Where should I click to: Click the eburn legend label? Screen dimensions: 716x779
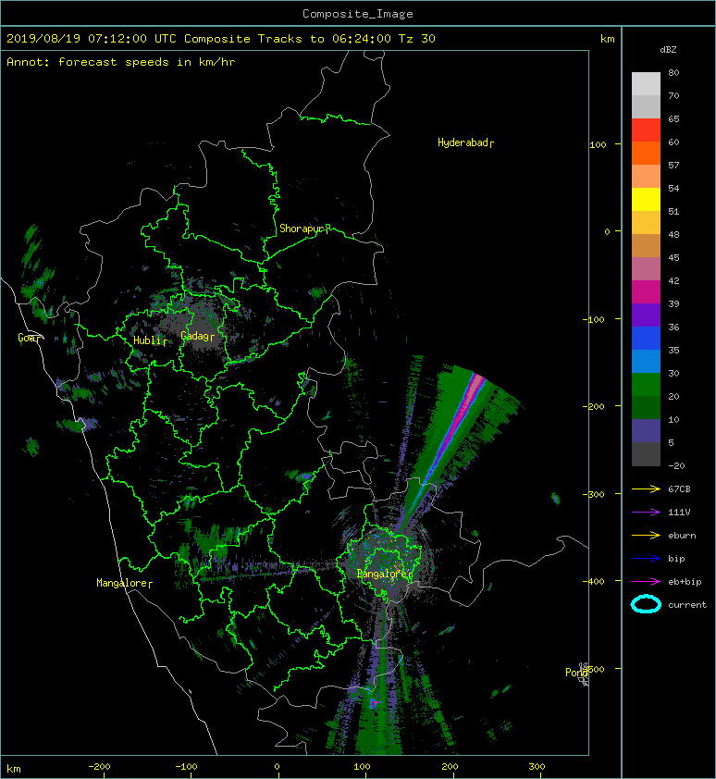point(682,536)
